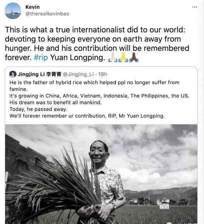Open the black-and-white photo of man holding rice
Image resolution: width=204 pixels, height=224 pixels.
[x=101, y=174]
